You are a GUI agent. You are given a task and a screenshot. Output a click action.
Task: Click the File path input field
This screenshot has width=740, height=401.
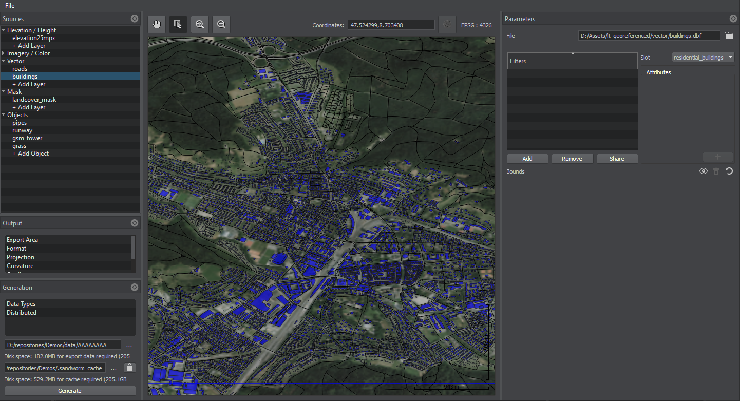[649, 36]
